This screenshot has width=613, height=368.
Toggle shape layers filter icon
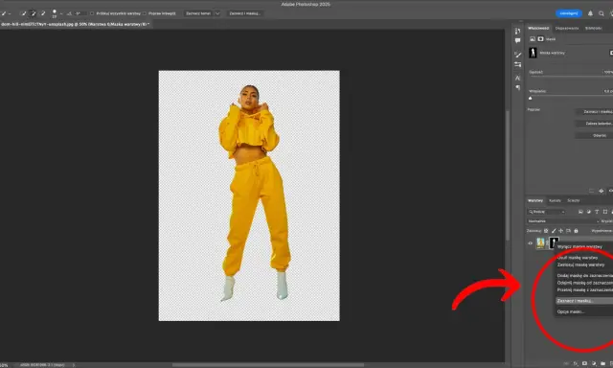[x=605, y=212]
